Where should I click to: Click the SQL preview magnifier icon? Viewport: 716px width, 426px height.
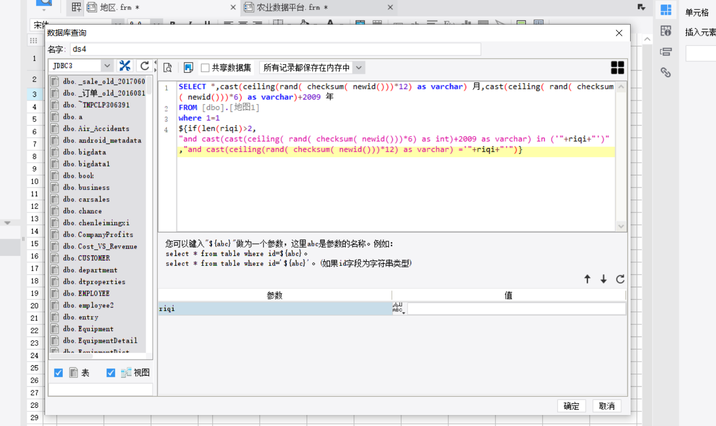pos(168,68)
